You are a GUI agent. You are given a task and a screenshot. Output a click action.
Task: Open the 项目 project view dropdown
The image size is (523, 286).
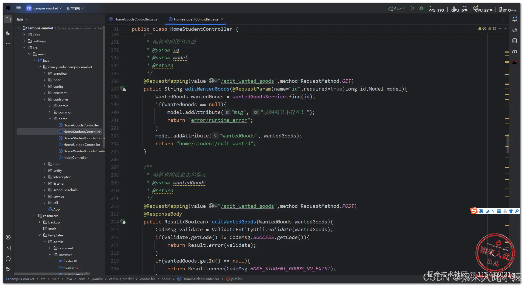point(22,19)
